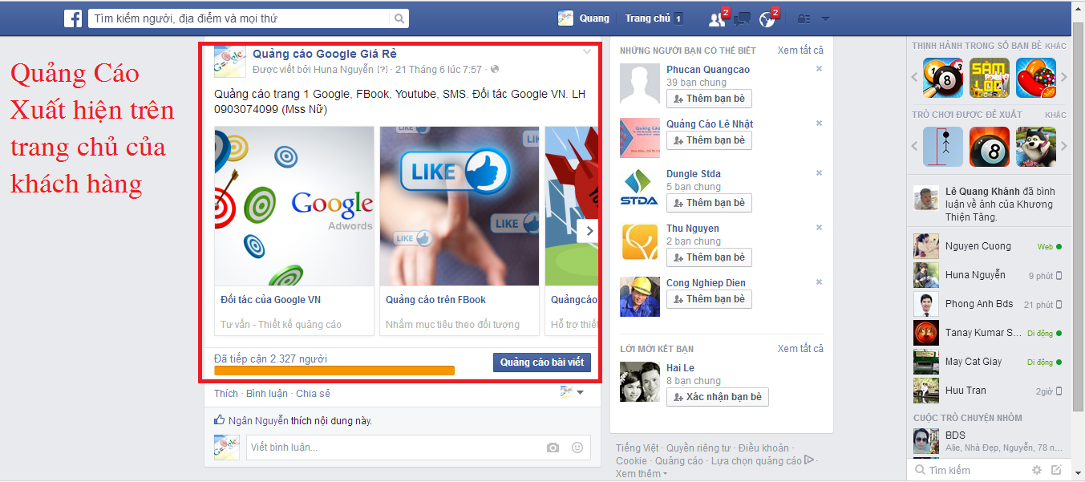Screen dimensions: 1085x482
Task: Show previous suggested games with left arrow
Action: [914, 147]
